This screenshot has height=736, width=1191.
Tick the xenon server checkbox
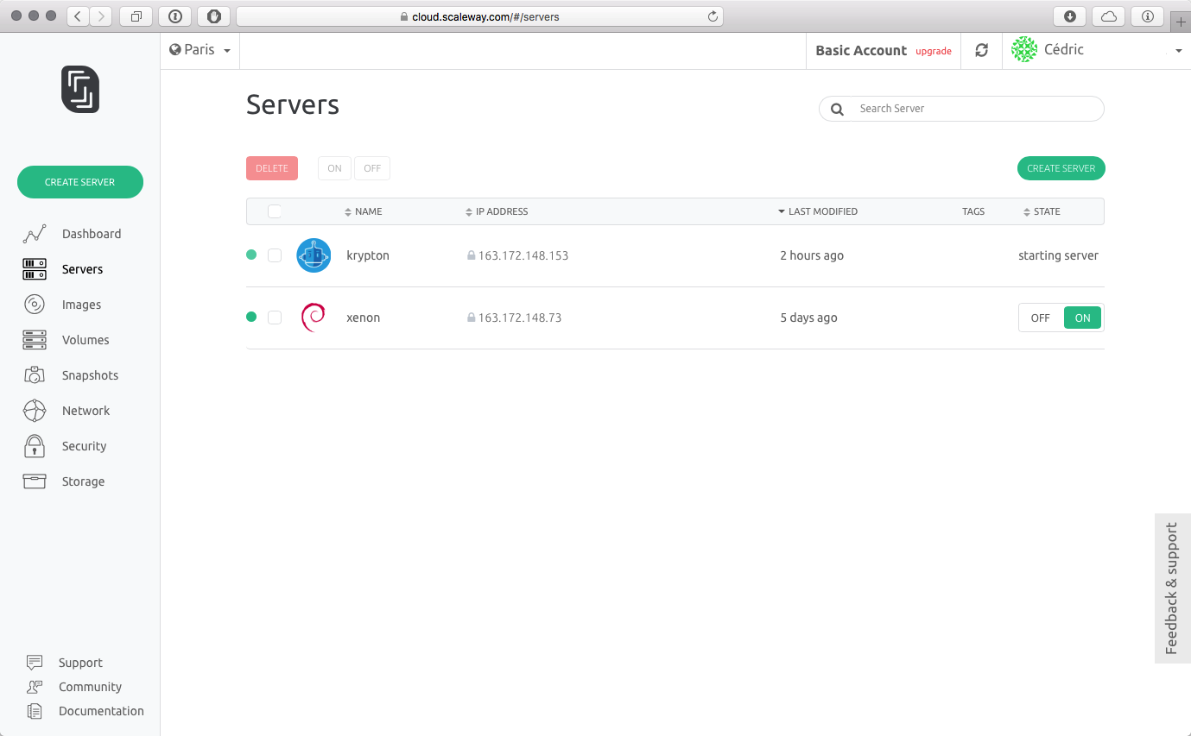pos(275,318)
